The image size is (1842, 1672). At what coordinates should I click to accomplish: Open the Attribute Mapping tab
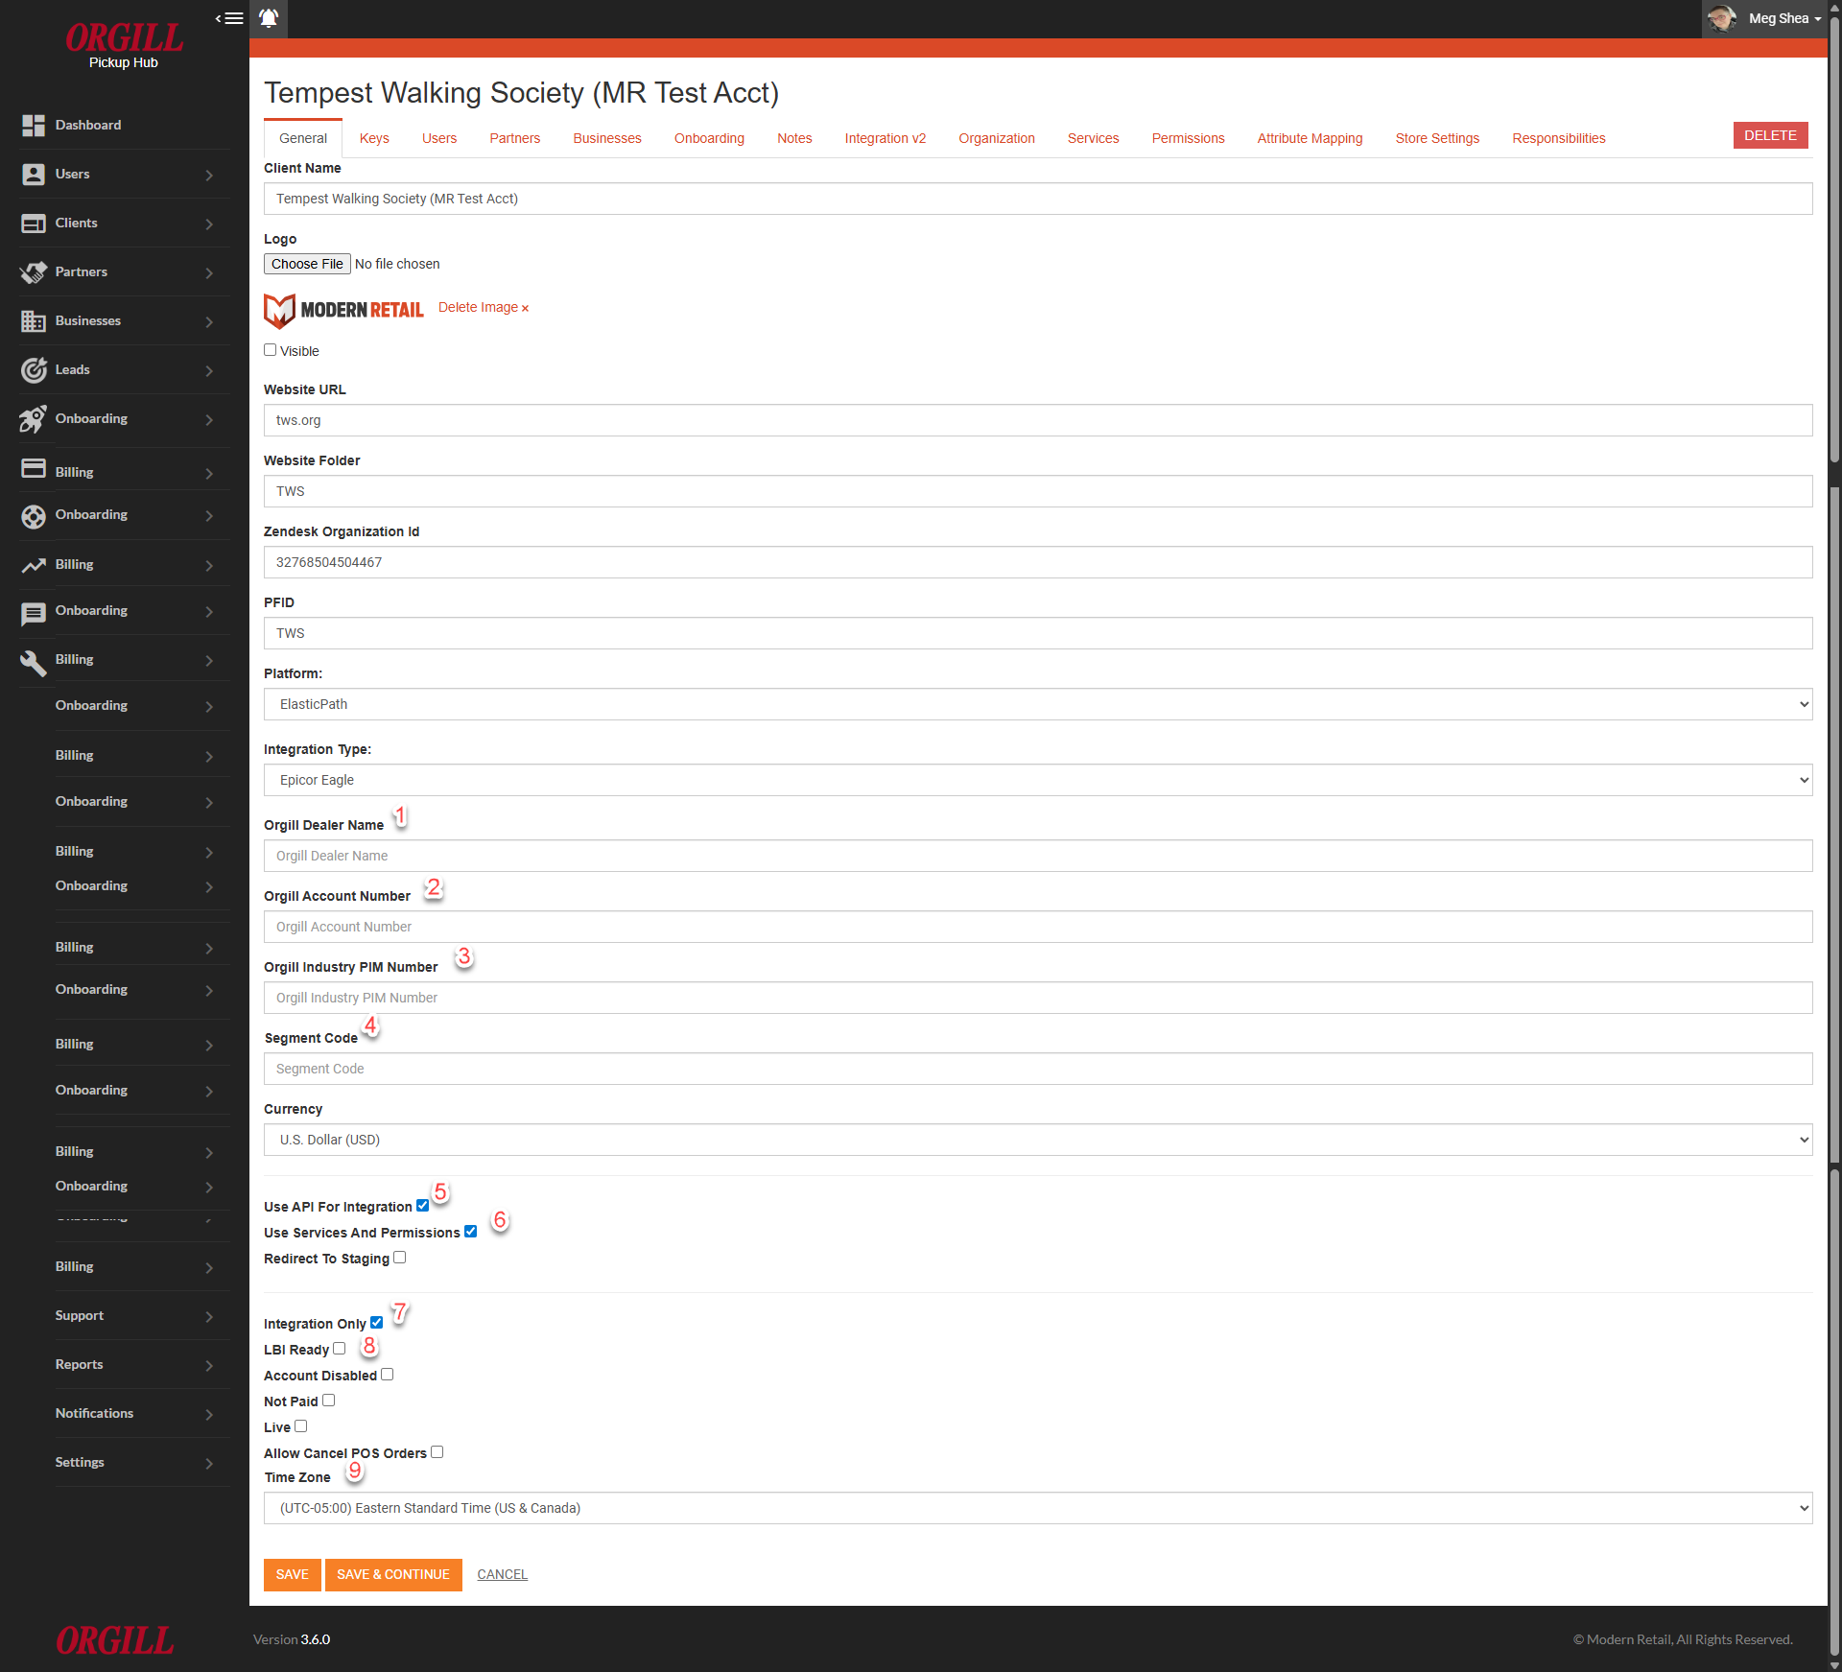[x=1310, y=138]
